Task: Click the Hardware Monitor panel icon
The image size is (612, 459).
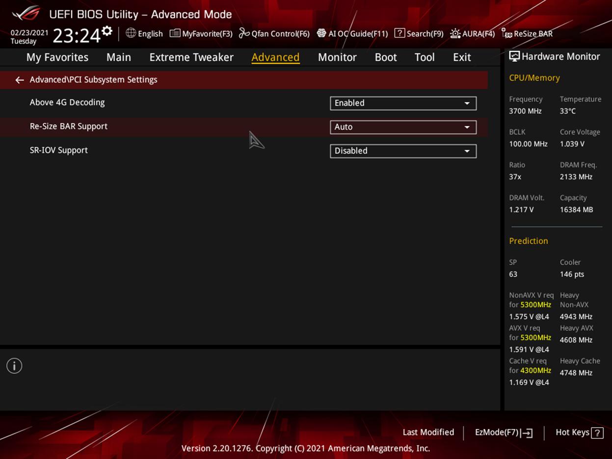Action: pos(515,56)
